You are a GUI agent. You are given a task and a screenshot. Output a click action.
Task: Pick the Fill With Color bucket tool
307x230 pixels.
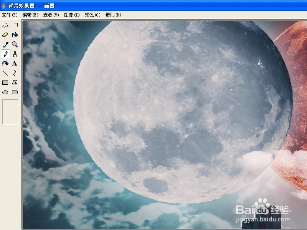pyautogui.click(x=15, y=35)
